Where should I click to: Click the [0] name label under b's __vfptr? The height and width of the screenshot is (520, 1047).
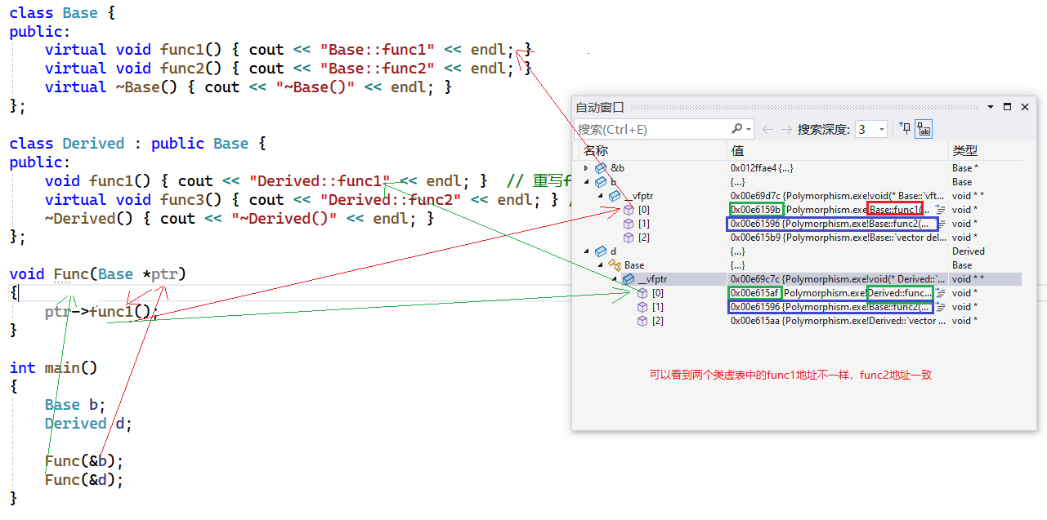(x=644, y=210)
